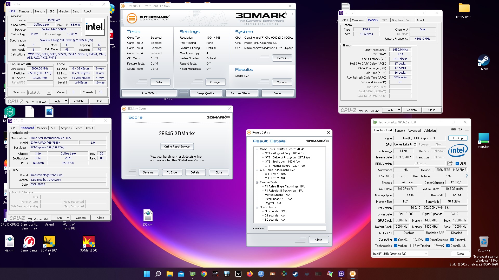Image resolution: width=499 pixels, height=280 pixels.
Task: Open the GPU selection dropdown in GPU-Z
Action: pyautogui.click(x=400, y=254)
